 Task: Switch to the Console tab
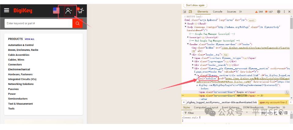coord(217,12)
